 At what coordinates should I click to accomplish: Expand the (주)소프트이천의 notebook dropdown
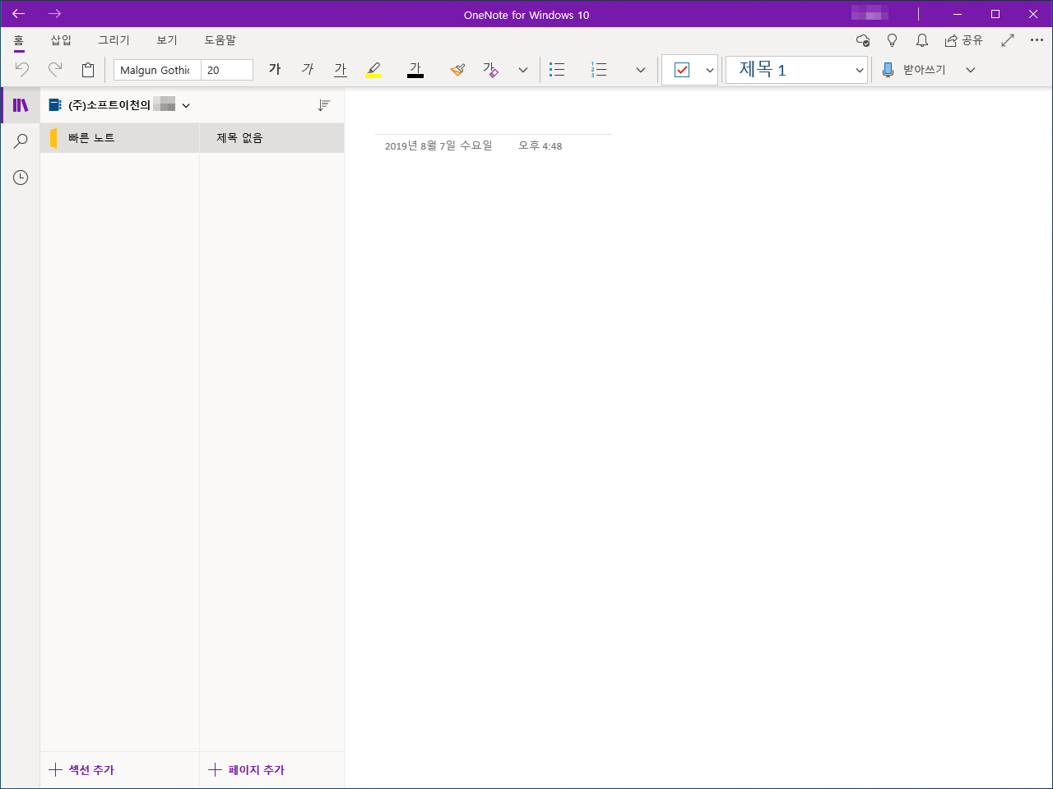(186, 105)
